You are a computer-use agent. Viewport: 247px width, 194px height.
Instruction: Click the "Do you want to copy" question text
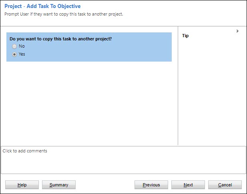(x=60, y=39)
